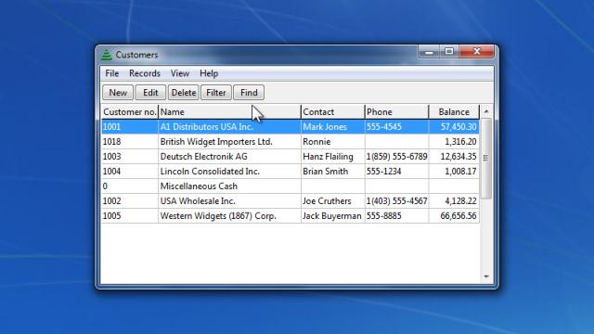594x334 pixels.
Task: Select Miscellaneous Cash row
Action: (291, 186)
